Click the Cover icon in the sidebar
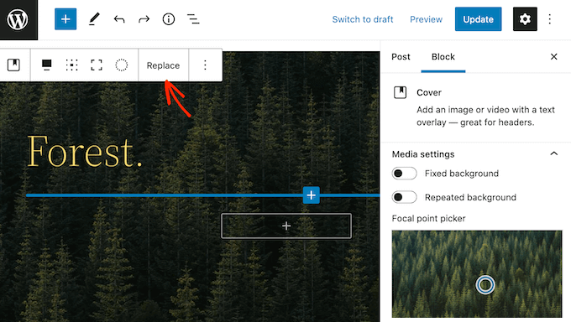This screenshot has width=571, height=322. point(401,92)
